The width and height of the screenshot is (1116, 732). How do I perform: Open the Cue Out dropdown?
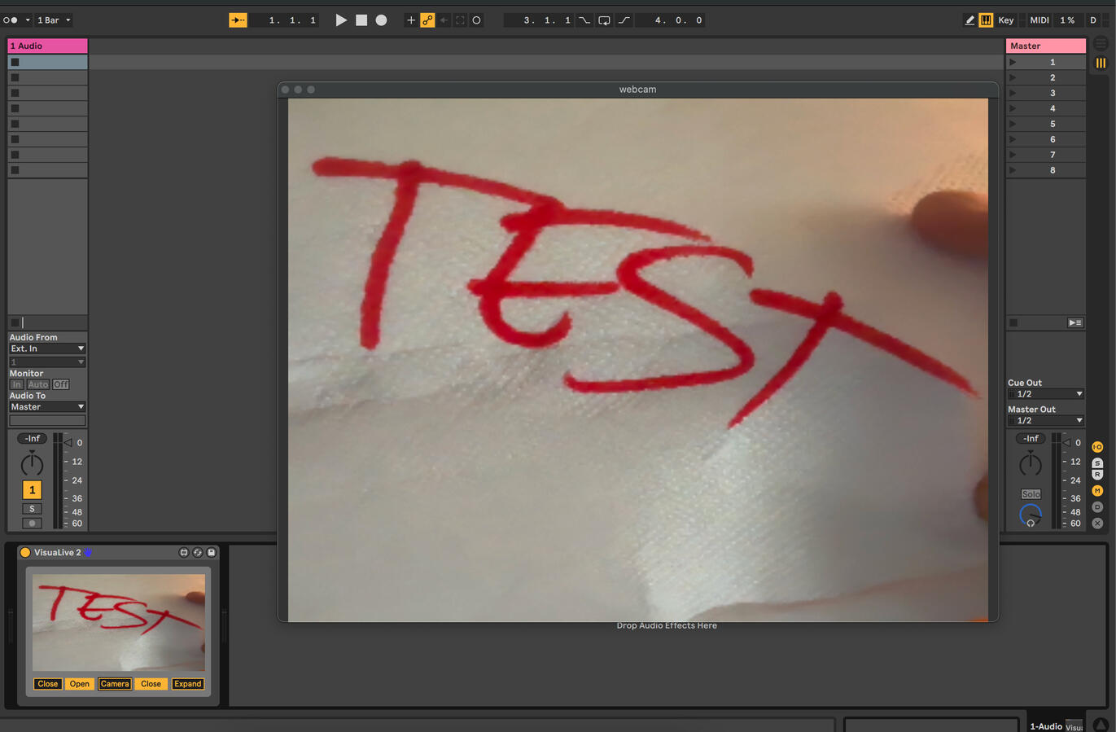pyautogui.click(x=1046, y=394)
